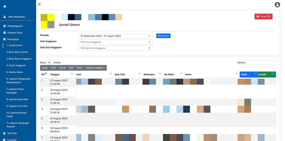The height and width of the screenshot is (141, 285).
Task: Sort table by Kredit column arrows
Action: click(x=273, y=74)
